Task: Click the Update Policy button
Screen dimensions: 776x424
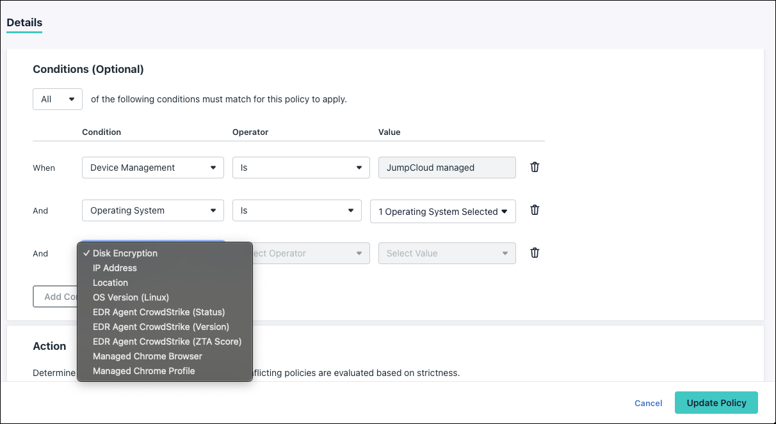Action: (716, 403)
